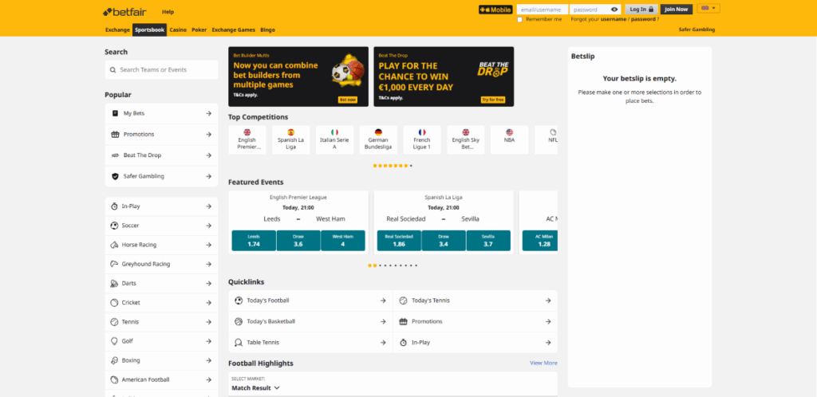This screenshot has width=817, height=397.
Task: Click the forgot username link
Action: 613,19
